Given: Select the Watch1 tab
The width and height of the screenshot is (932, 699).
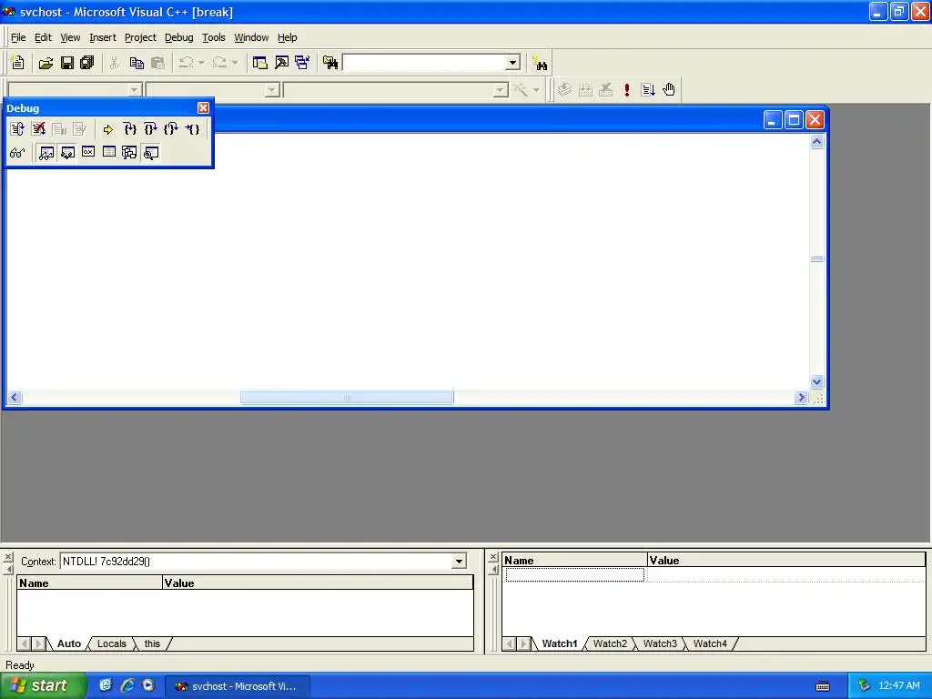Looking at the screenshot, I should [560, 643].
